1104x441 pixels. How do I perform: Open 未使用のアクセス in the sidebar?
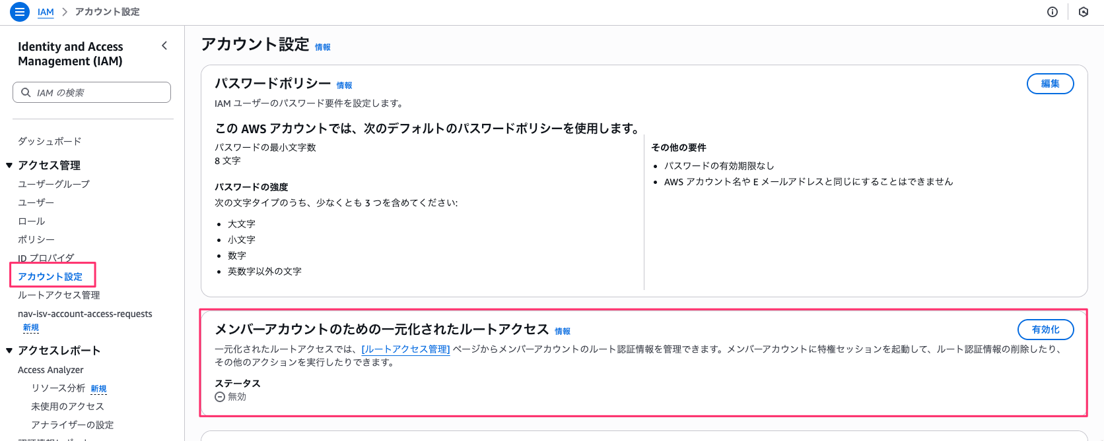click(x=67, y=407)
